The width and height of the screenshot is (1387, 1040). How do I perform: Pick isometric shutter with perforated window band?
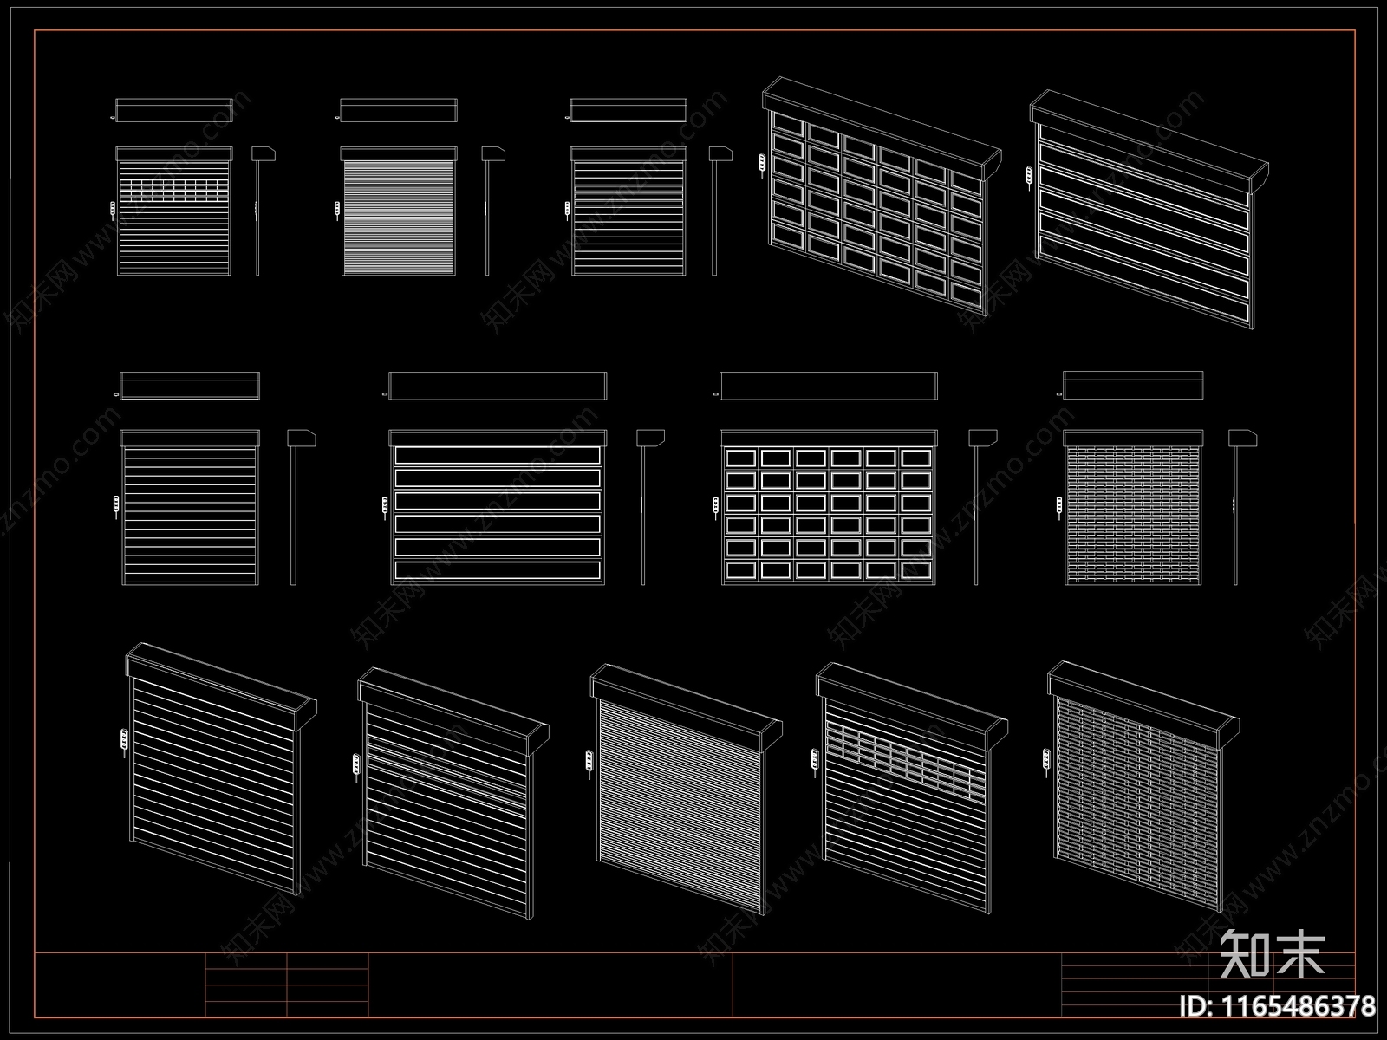point(913,788)
